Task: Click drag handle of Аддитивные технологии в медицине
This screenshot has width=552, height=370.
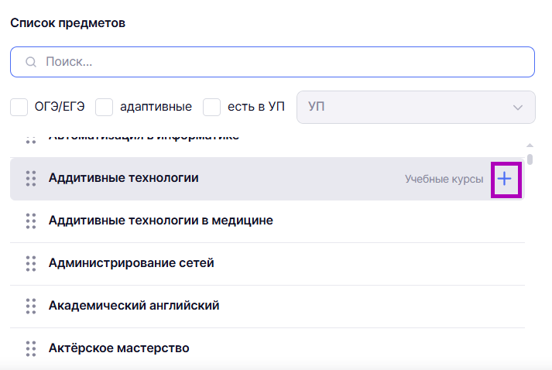Action: coord(31,221)
